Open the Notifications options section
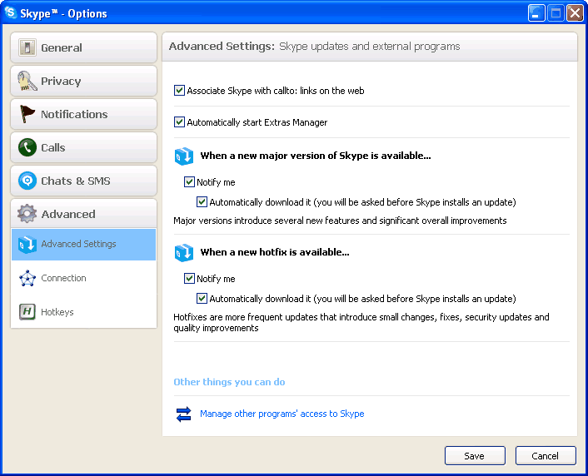 pyautogui.click(x=83, y=114)
